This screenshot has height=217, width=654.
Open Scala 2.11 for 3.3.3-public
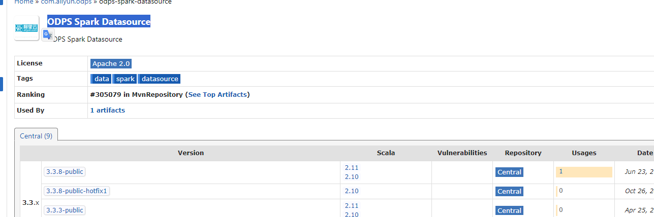tap(352, 205)
